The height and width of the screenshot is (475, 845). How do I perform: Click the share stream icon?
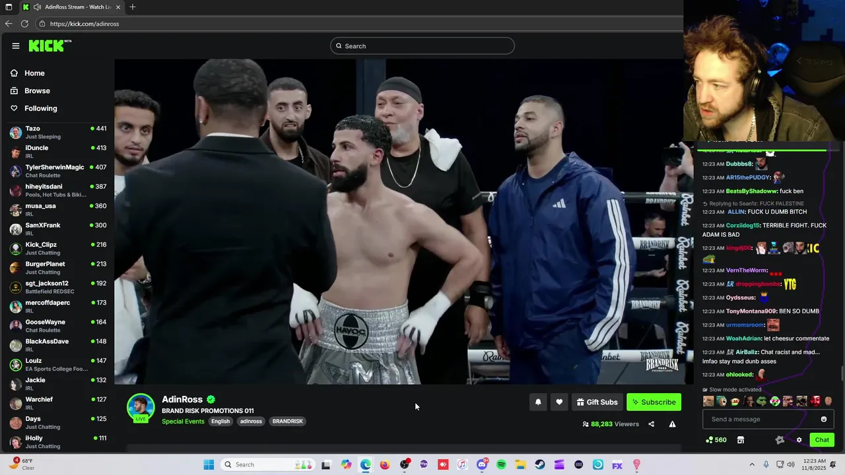click(651, 424)
